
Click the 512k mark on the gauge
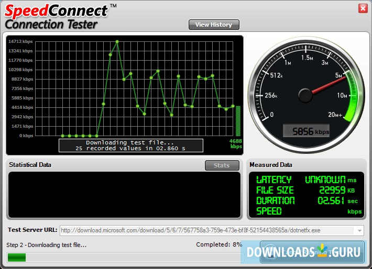(x=277, y=75)
